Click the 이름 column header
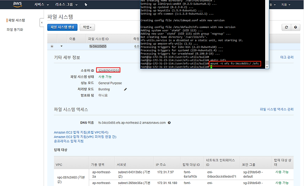304x186 pixels. coord(72,39)
